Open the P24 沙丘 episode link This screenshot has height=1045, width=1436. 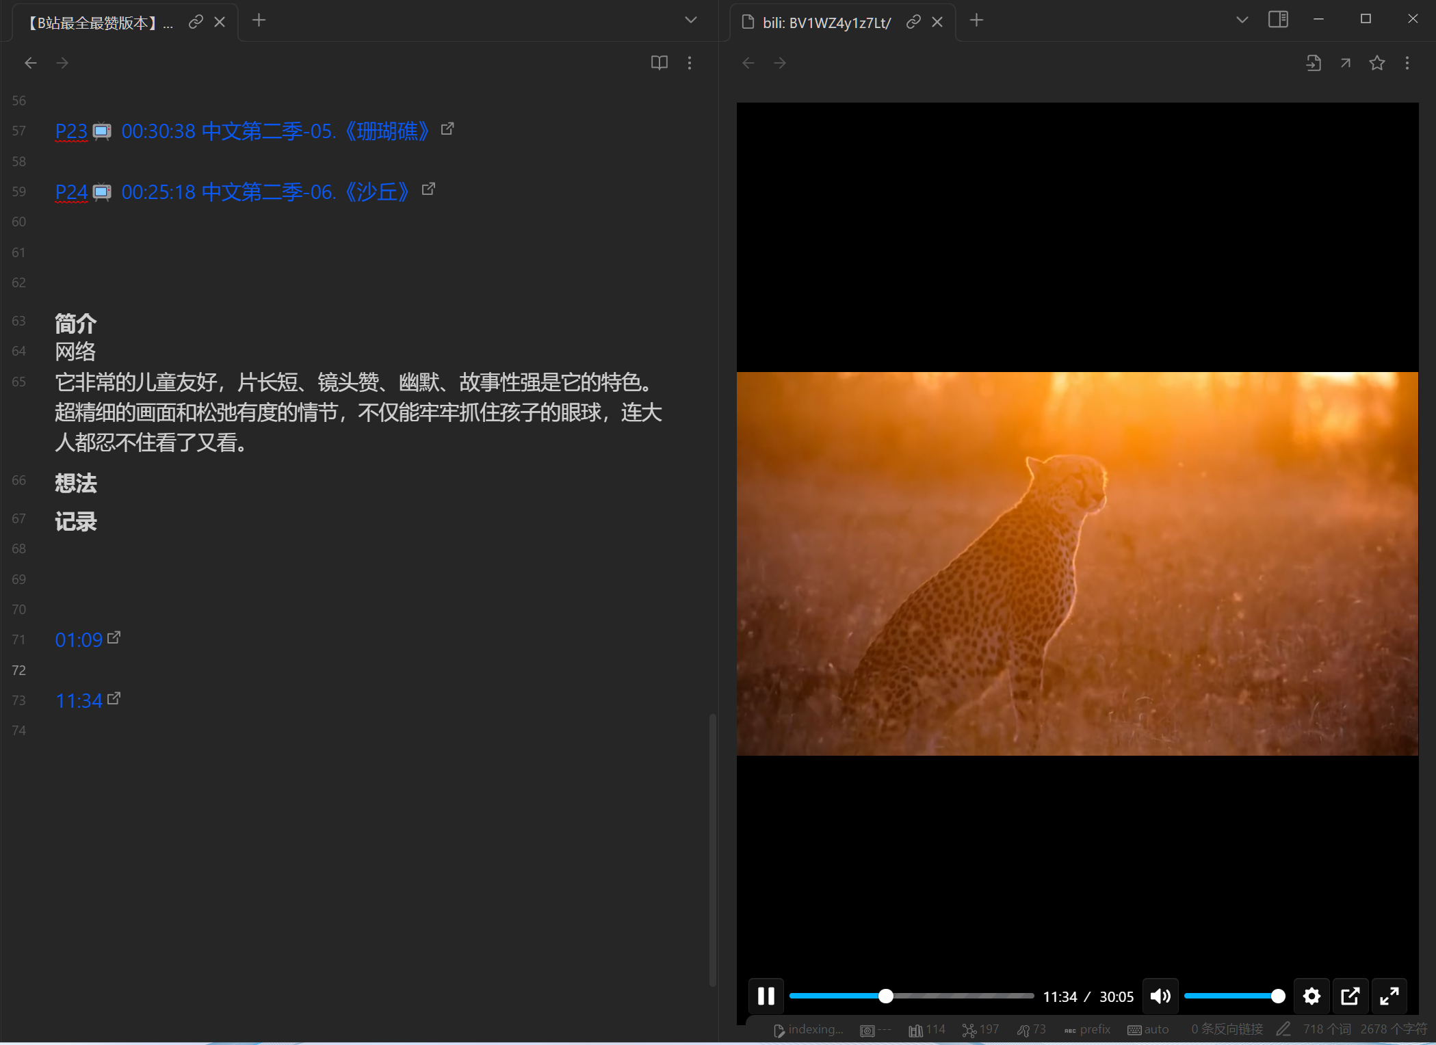(x=70, y=191)
